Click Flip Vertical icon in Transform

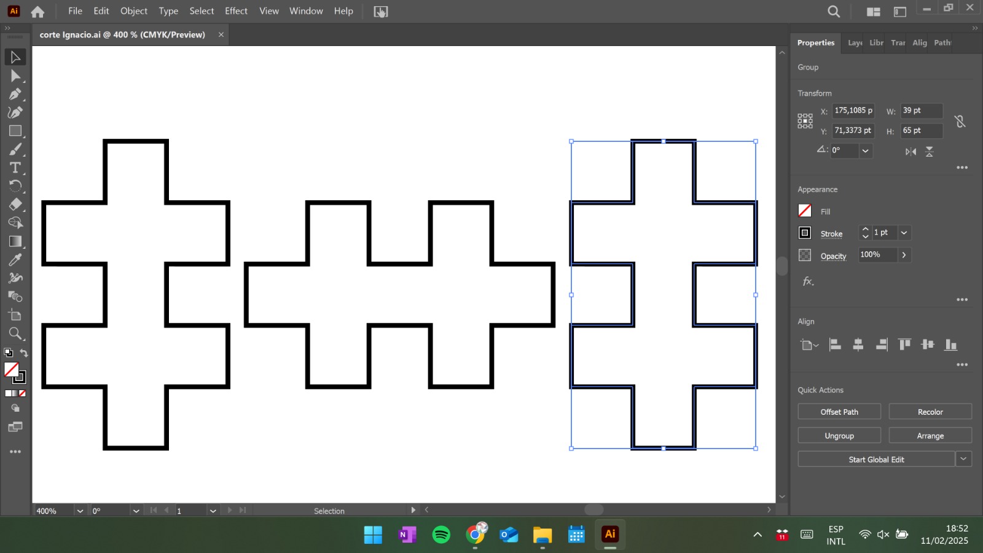pos(930,152)
